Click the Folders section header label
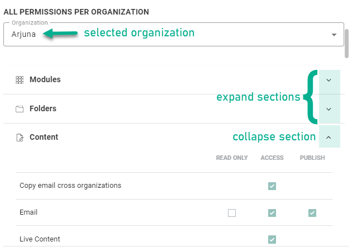352x251 pixels. [x=43, y=109]
